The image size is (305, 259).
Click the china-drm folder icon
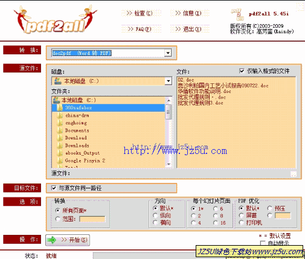tap(60, 115)
